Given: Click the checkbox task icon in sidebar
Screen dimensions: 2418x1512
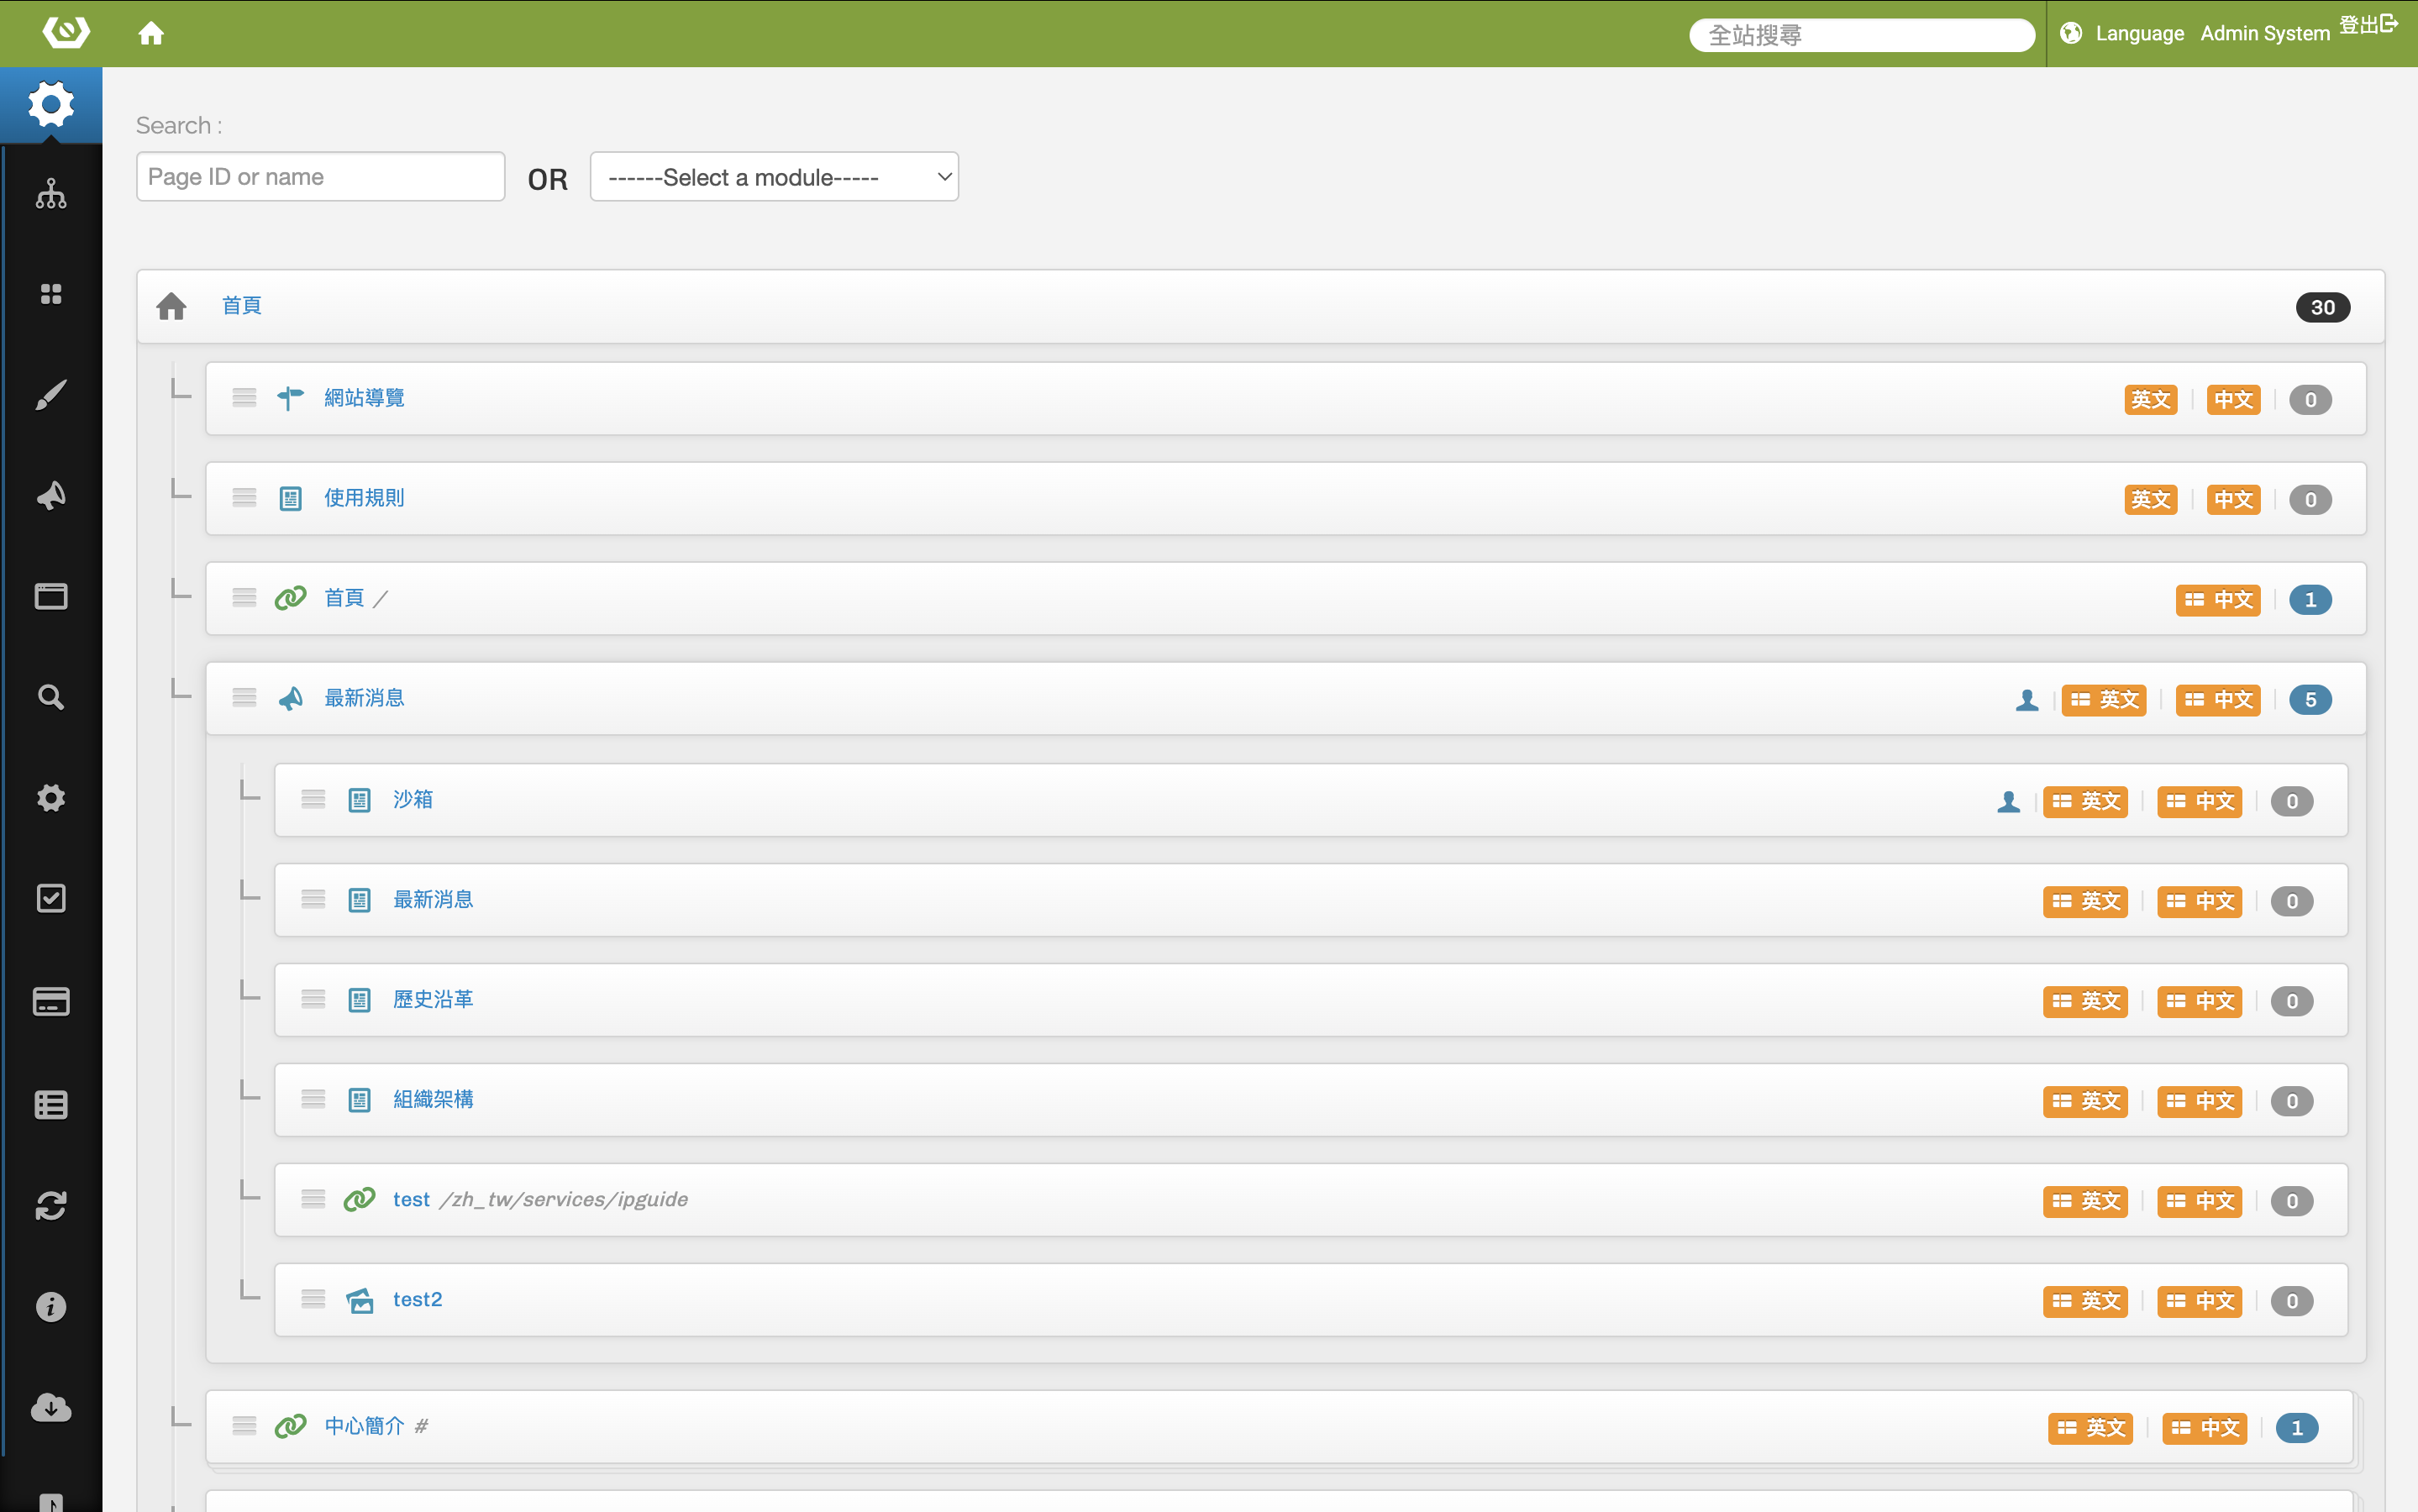Looking at the screenshot, I should pos(51,898).
